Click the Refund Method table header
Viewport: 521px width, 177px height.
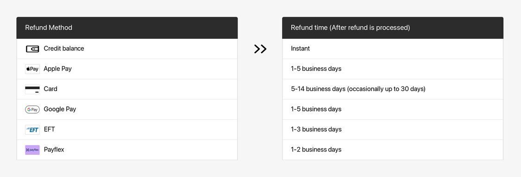[127, 28]
